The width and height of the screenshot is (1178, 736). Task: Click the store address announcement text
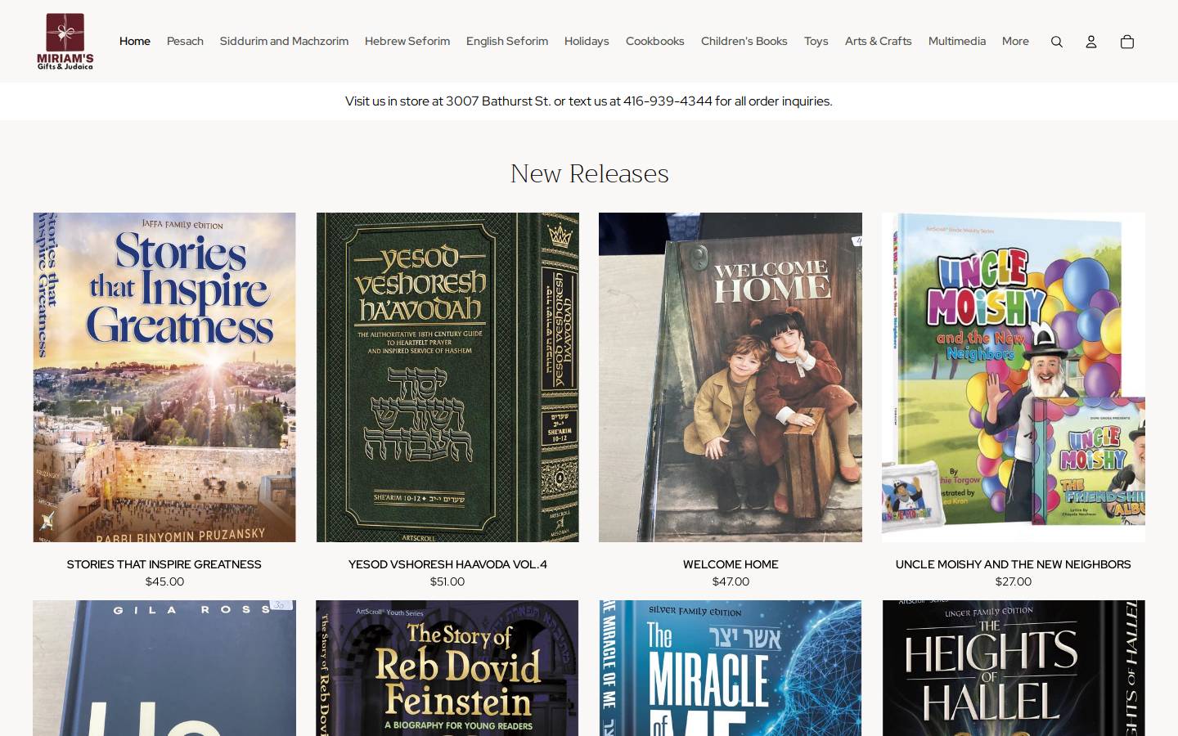click(589, 101)
